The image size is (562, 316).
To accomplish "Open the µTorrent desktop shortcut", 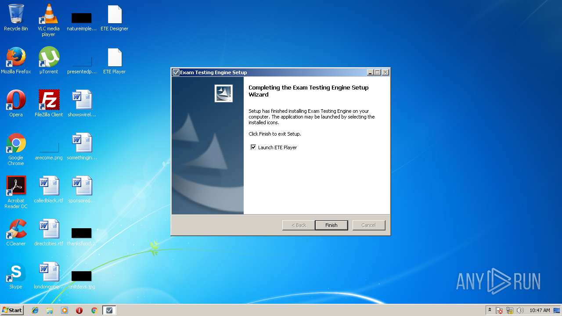I will point(48,61).
